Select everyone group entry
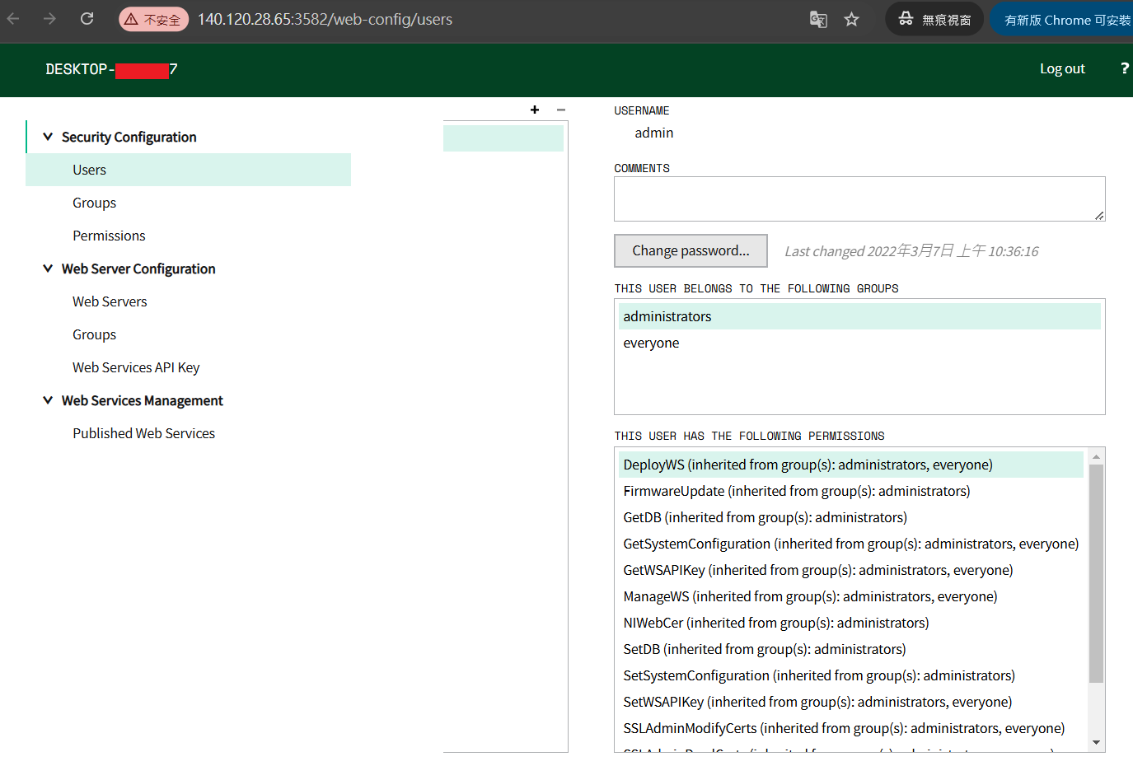 pos(859,343)
